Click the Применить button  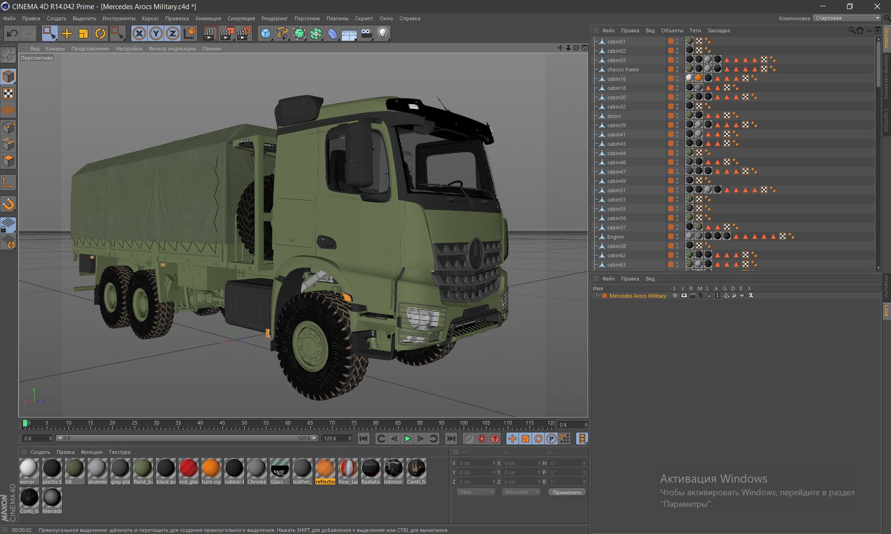coord(567,492)
